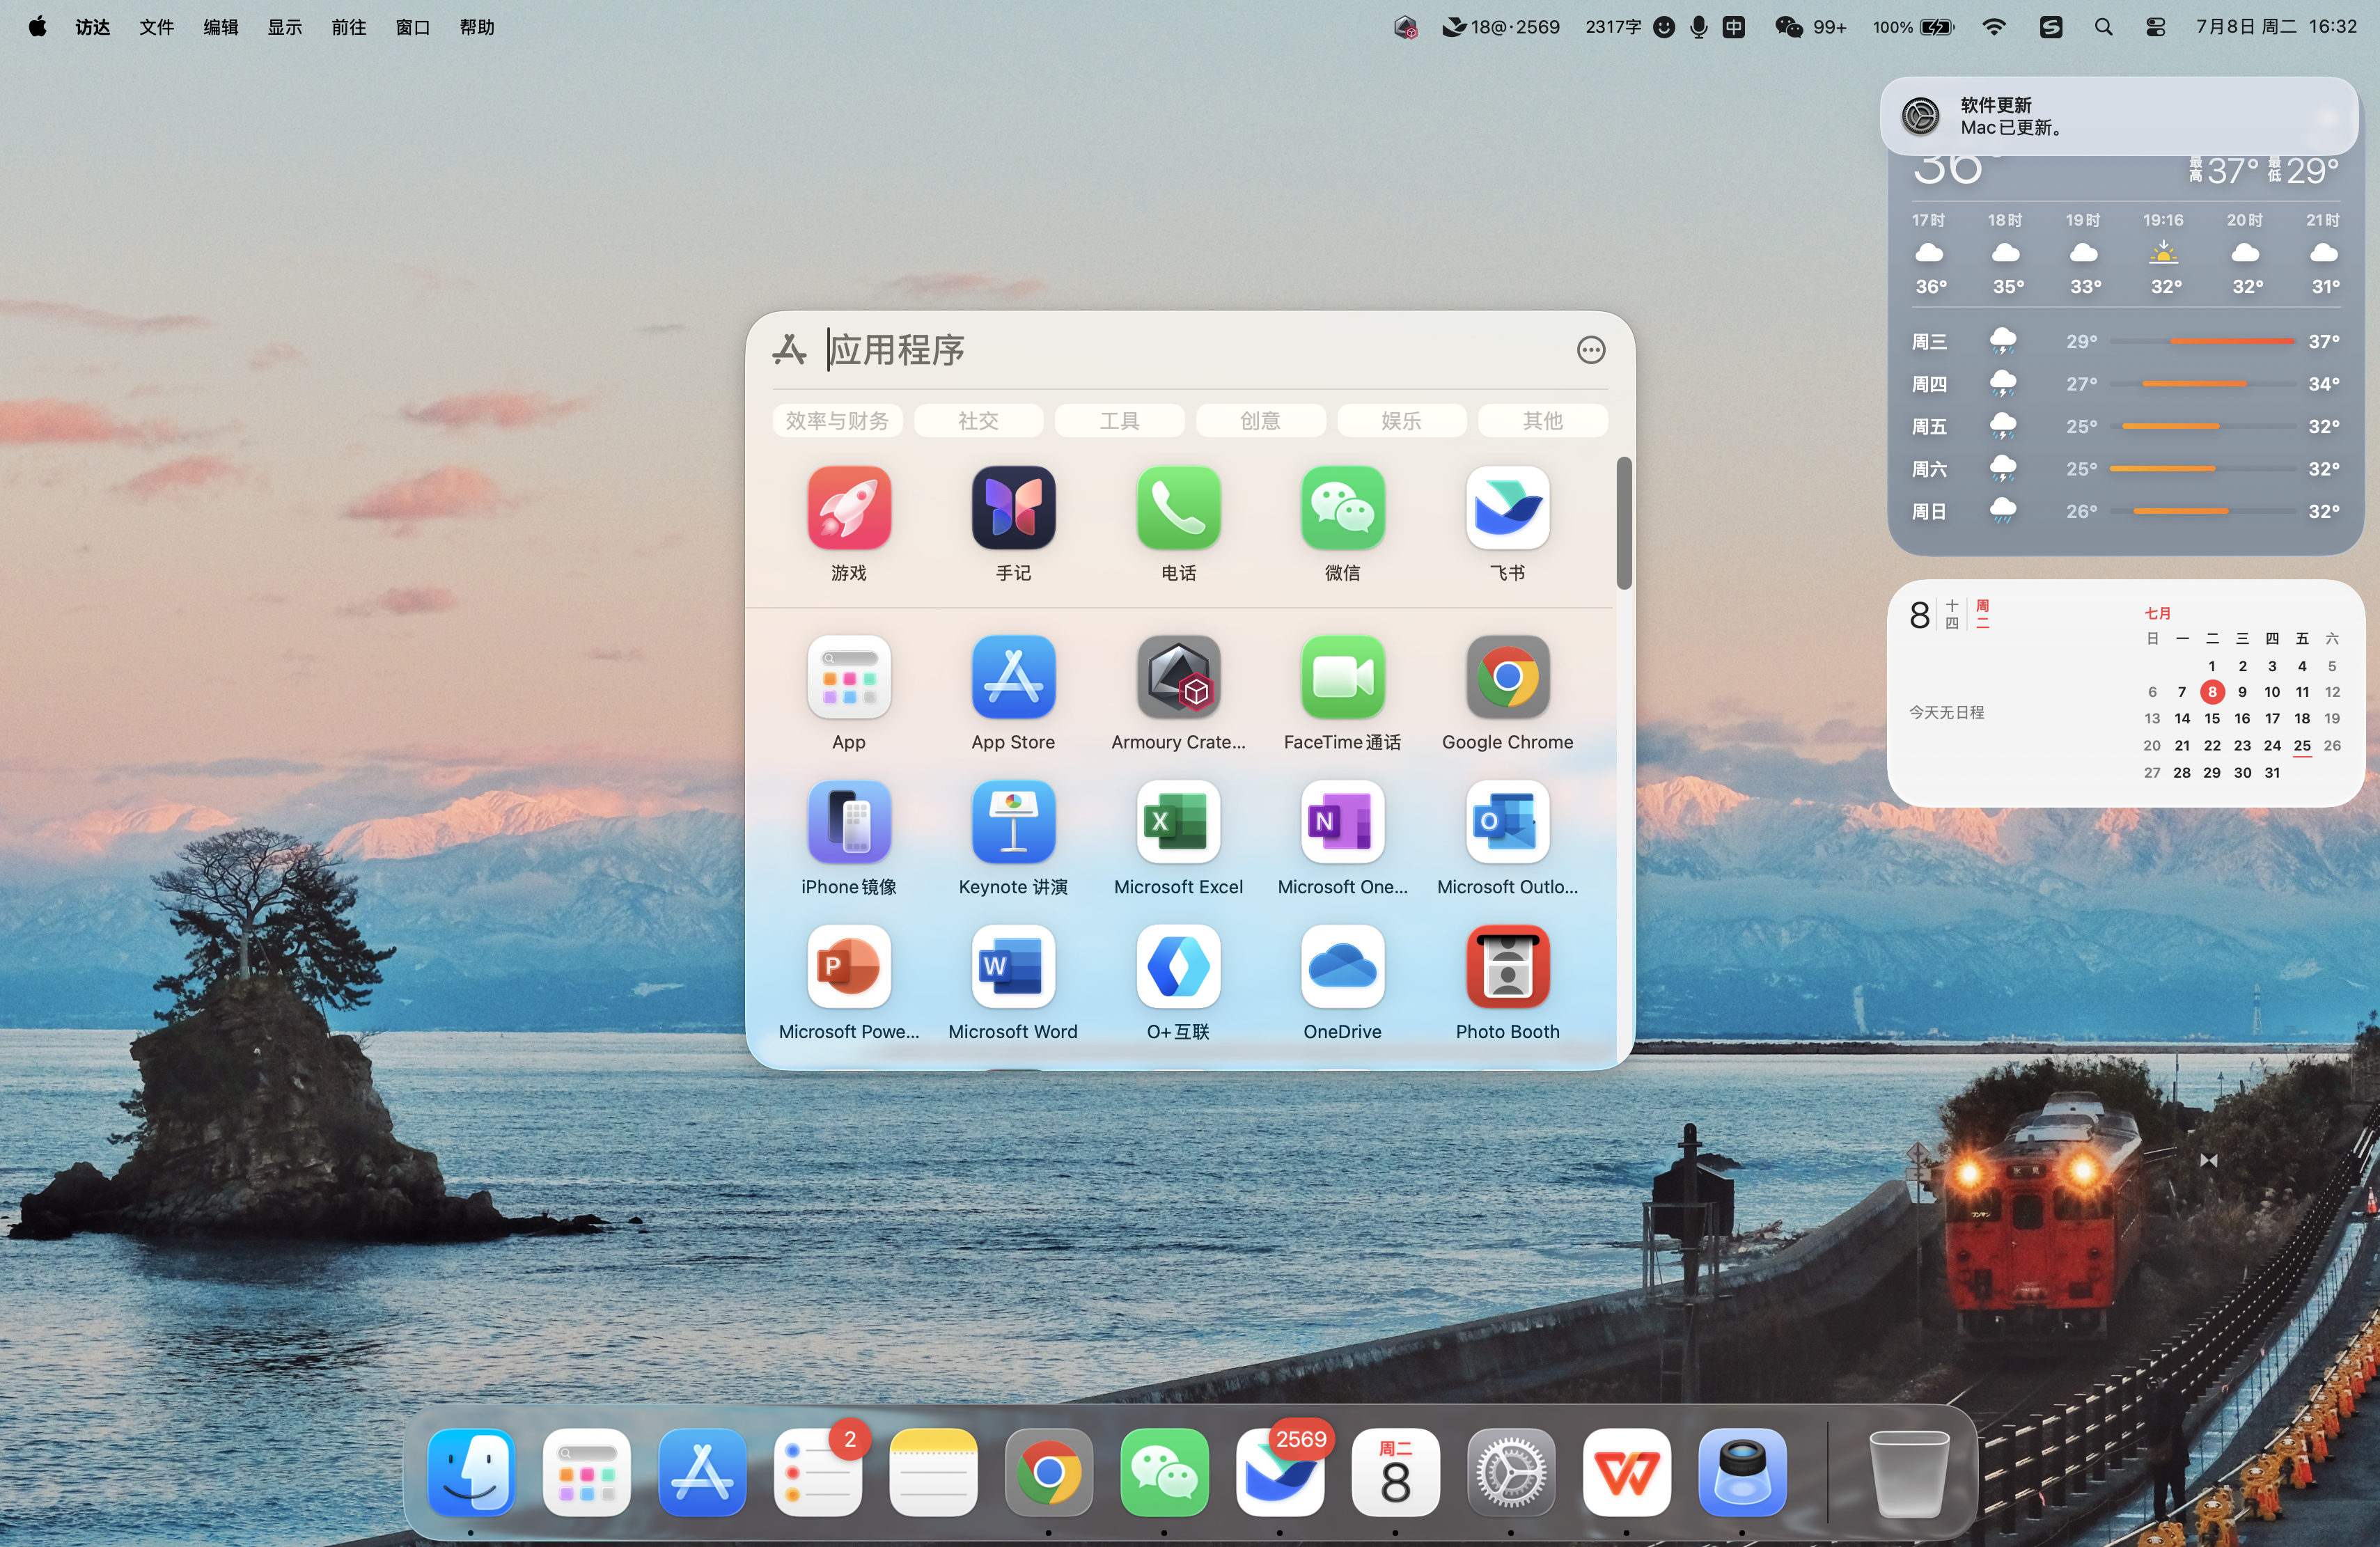Open the 电话 phone app
This screenshot has height=1547, width=2380.
pyautogui.click(x=1178, y=508)
